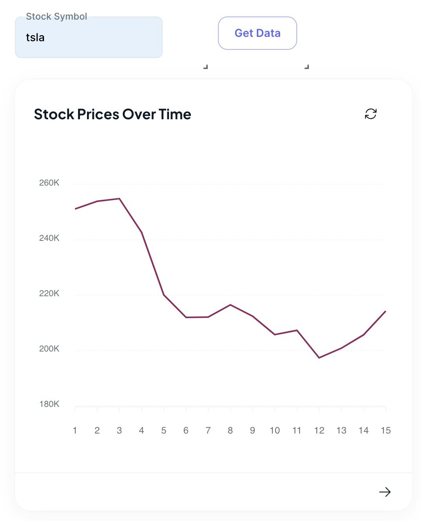The image size is (421, 521).
Task: Click the right arrow icon below the chart
Action: click(385, 492)
